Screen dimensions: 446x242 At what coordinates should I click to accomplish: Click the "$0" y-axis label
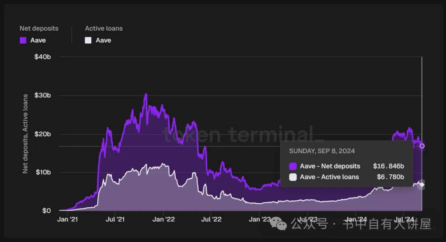coord(47,211)
